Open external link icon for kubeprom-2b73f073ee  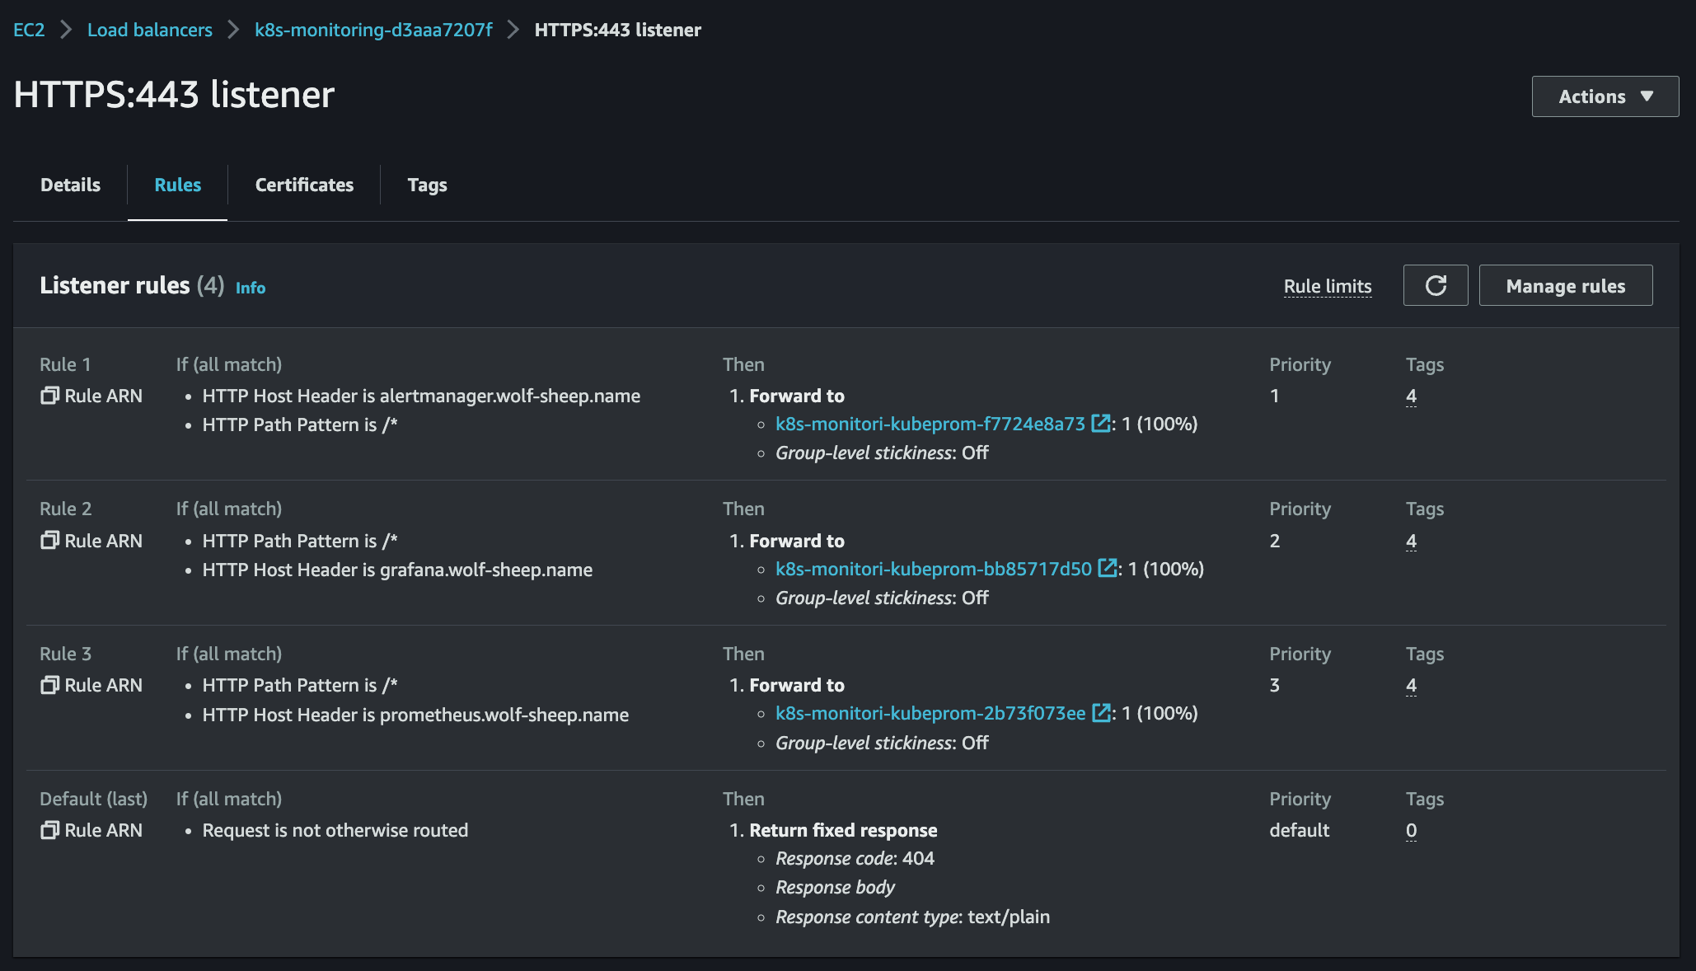(x=1100, y=713)
